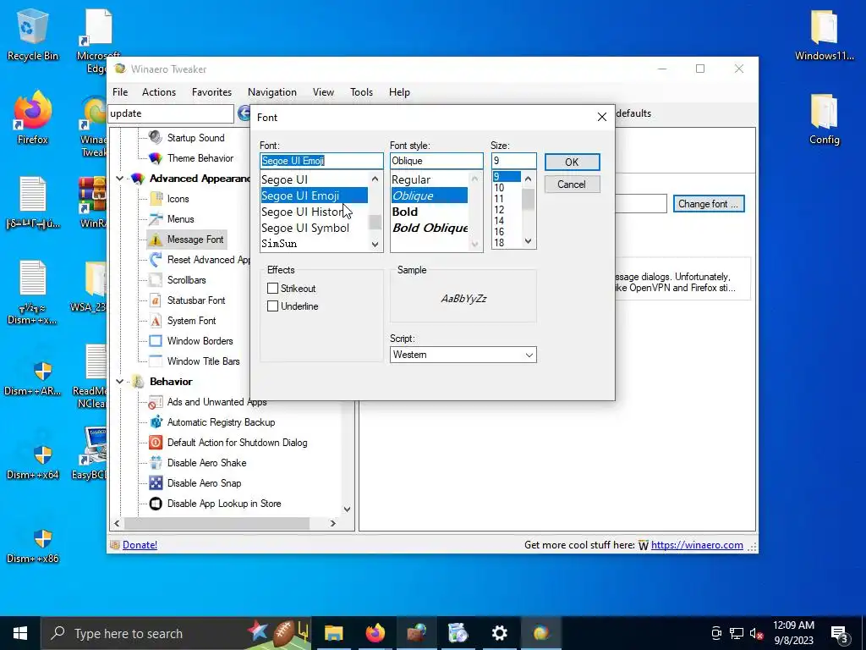This screenshot has height=650, width=866.
Task: Open the Tools menu
Action: 361,92
